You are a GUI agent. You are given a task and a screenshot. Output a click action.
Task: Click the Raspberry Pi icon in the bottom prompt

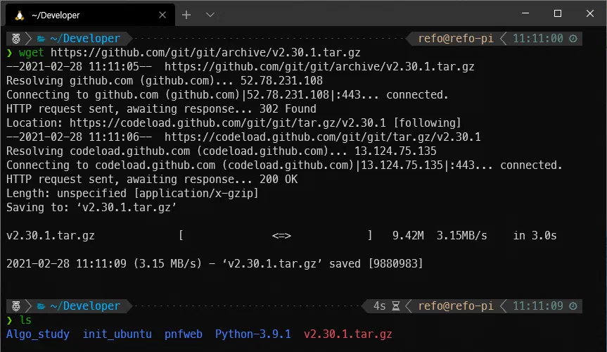[14, 306]
